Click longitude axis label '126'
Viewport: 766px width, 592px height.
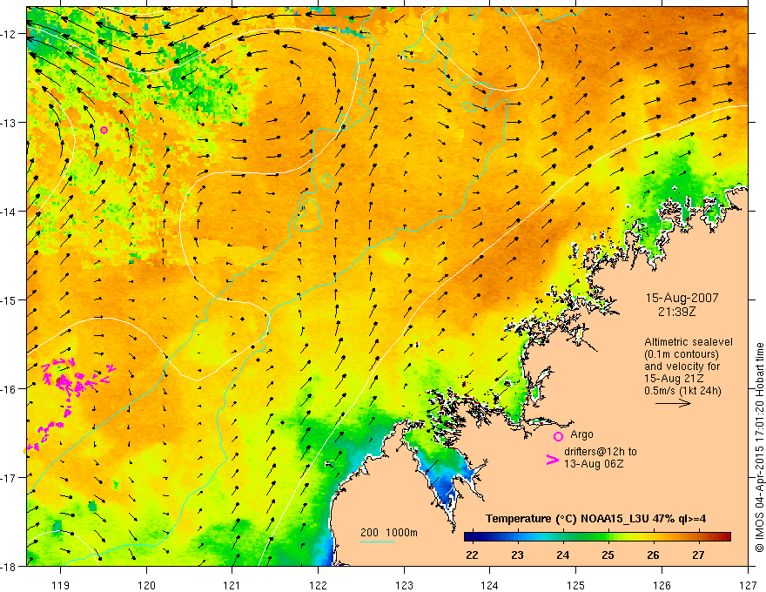tap(662, 585)
